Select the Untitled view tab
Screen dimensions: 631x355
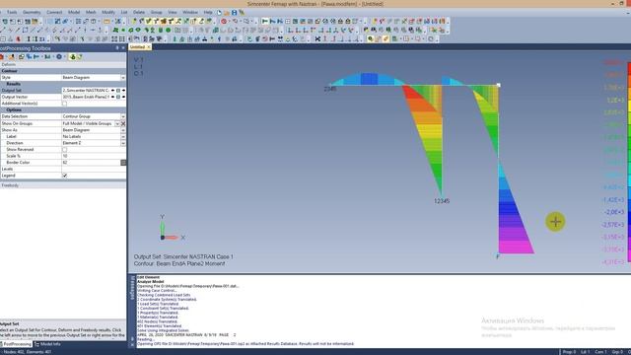coord(137,47)
